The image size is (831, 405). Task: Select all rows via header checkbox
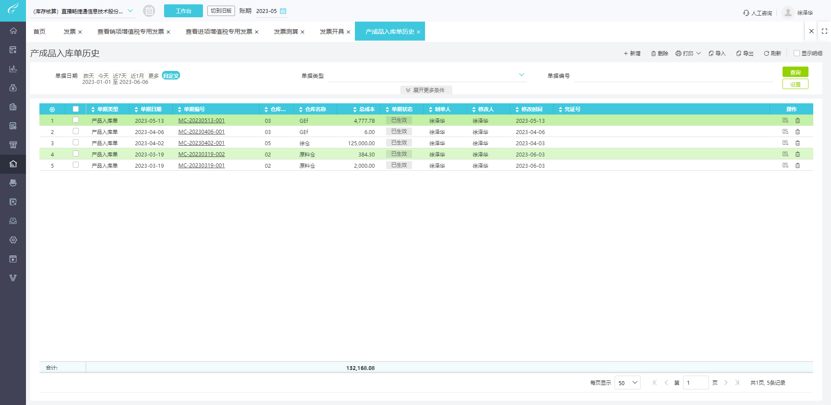click(x=76, y=109)
